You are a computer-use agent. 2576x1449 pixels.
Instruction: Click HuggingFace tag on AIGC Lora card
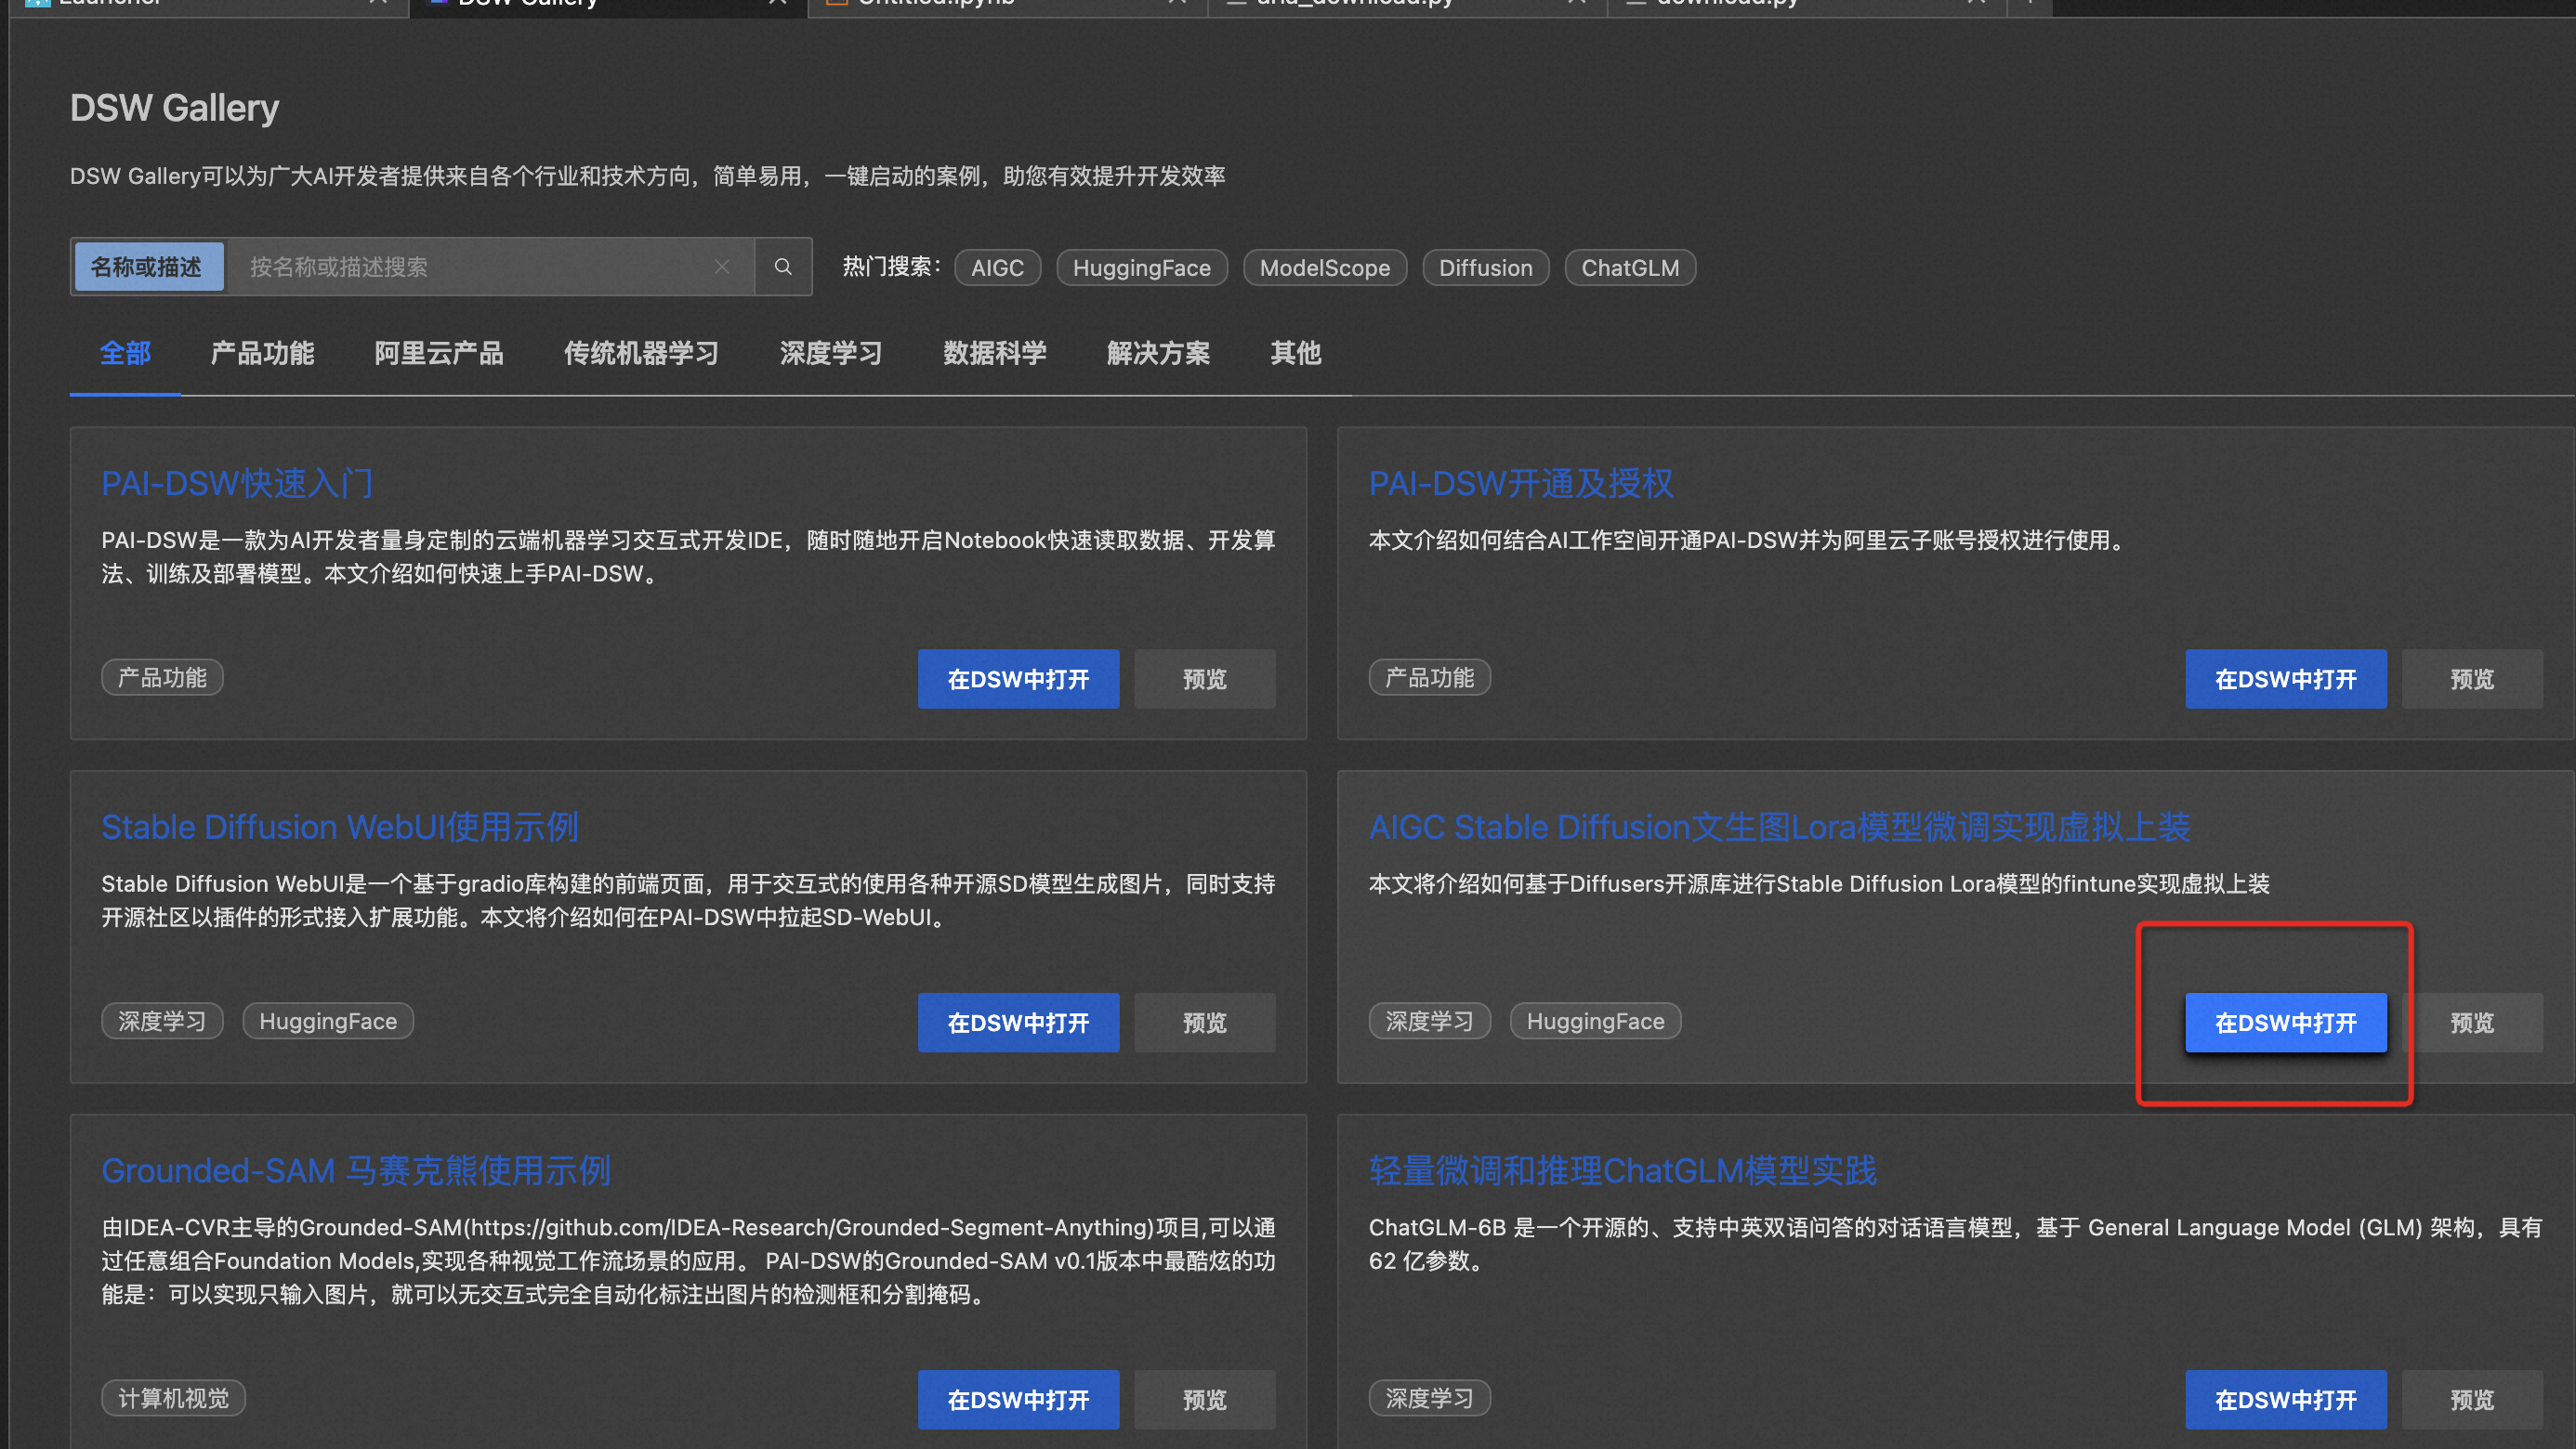point(1595,1022)
